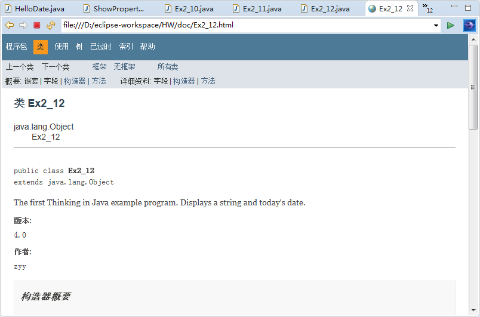Click the Thinking in Java description text
480x317 pixels.
[159, 202]
